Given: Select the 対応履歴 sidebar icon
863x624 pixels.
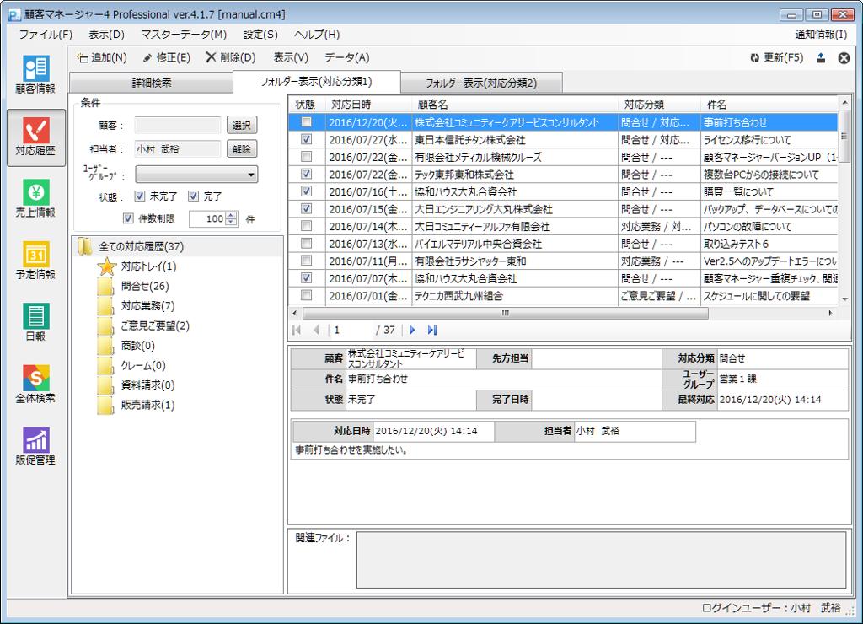Looking at the screenshot, I should pos(35,137).
